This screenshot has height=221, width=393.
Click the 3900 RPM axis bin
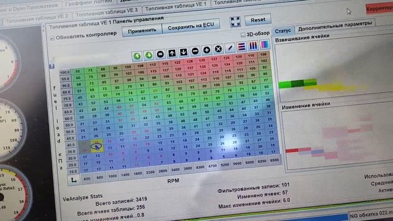(188, 168)
